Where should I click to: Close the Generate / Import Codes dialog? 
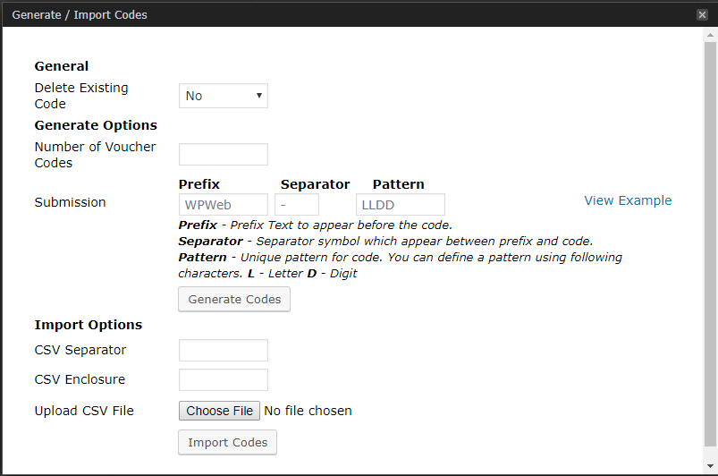click(702, 14)
